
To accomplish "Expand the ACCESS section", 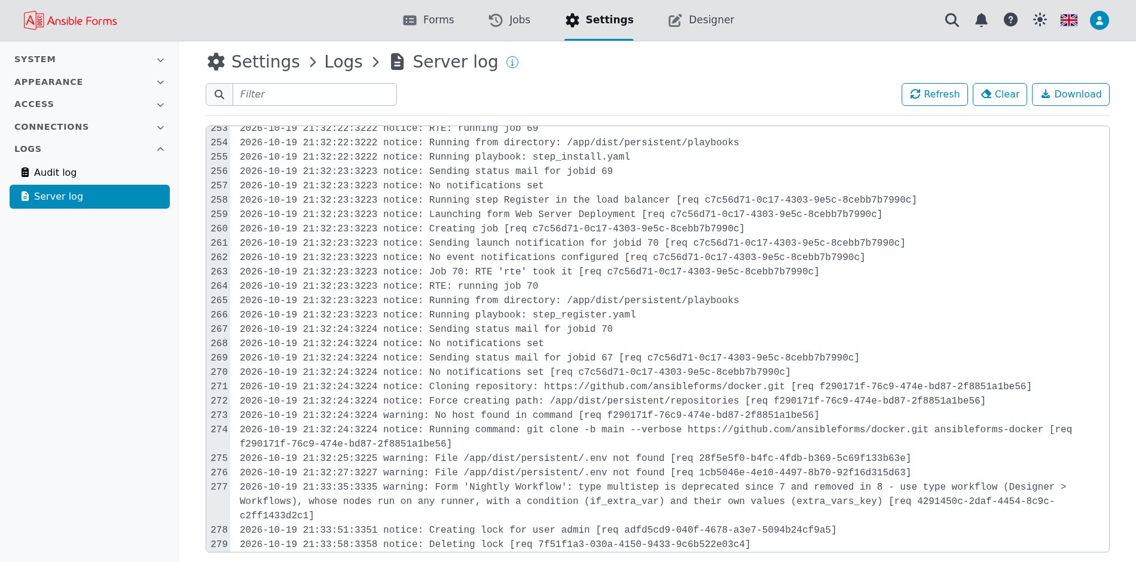I will click(90, 105).
